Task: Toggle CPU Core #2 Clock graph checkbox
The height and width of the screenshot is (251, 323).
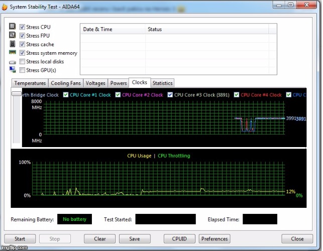Action: pyautogui.click(x=118, y=95)
